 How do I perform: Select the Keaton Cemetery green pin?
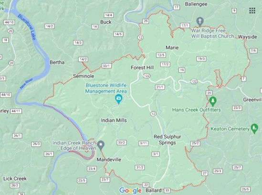254,128
